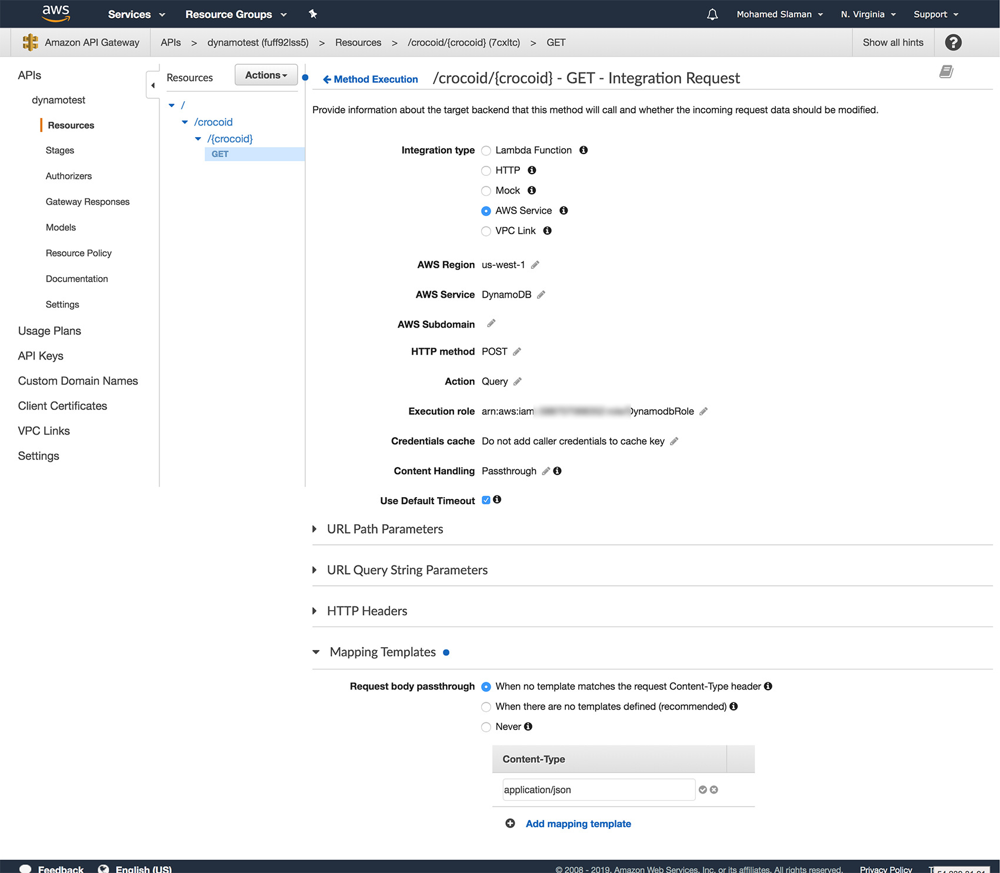Open the Resource Groups dropdown
1000x873 pixels.
coord(236,14)
